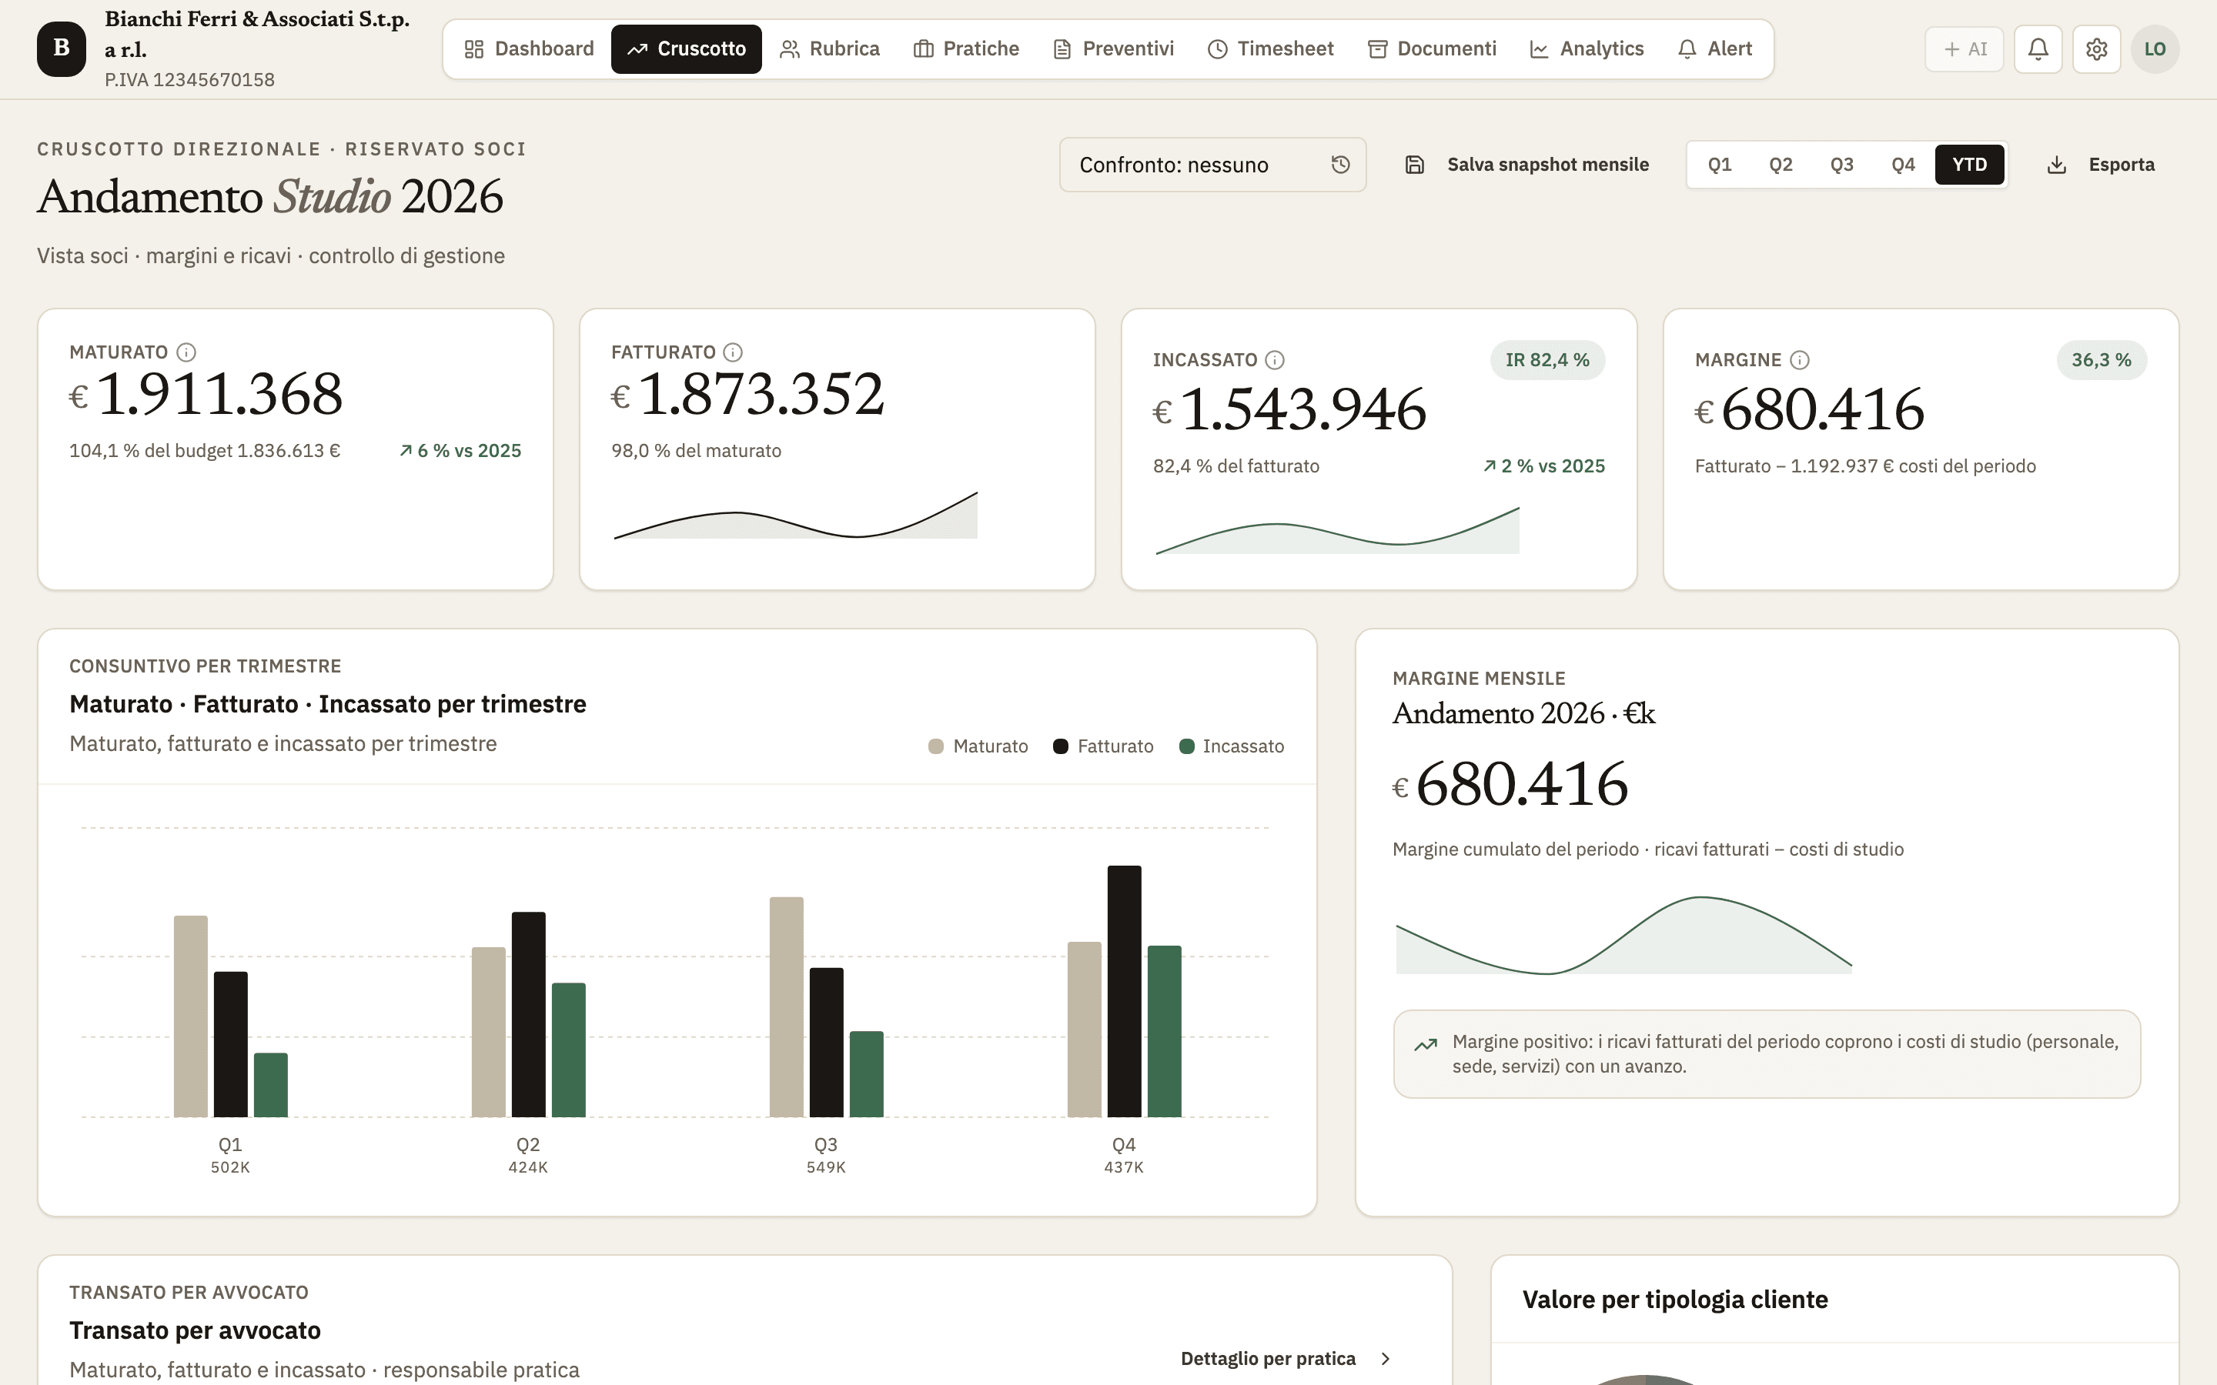Select the Q3 period toggle
2217x1385 pixels.
tap(1841, 165)
